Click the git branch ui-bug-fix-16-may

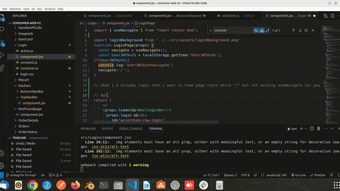click(x=21, y=175)
